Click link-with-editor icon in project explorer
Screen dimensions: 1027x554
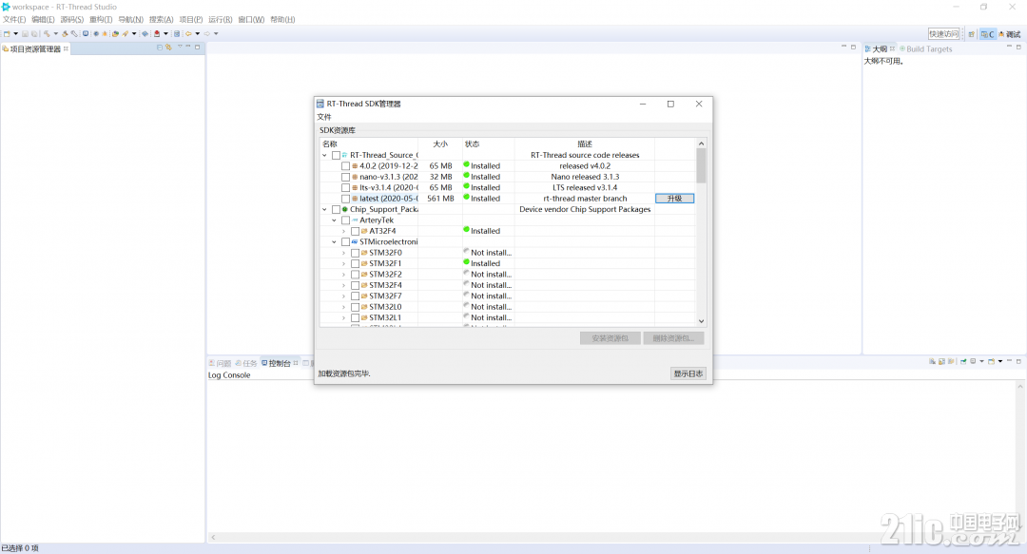(x=168, y=48)
